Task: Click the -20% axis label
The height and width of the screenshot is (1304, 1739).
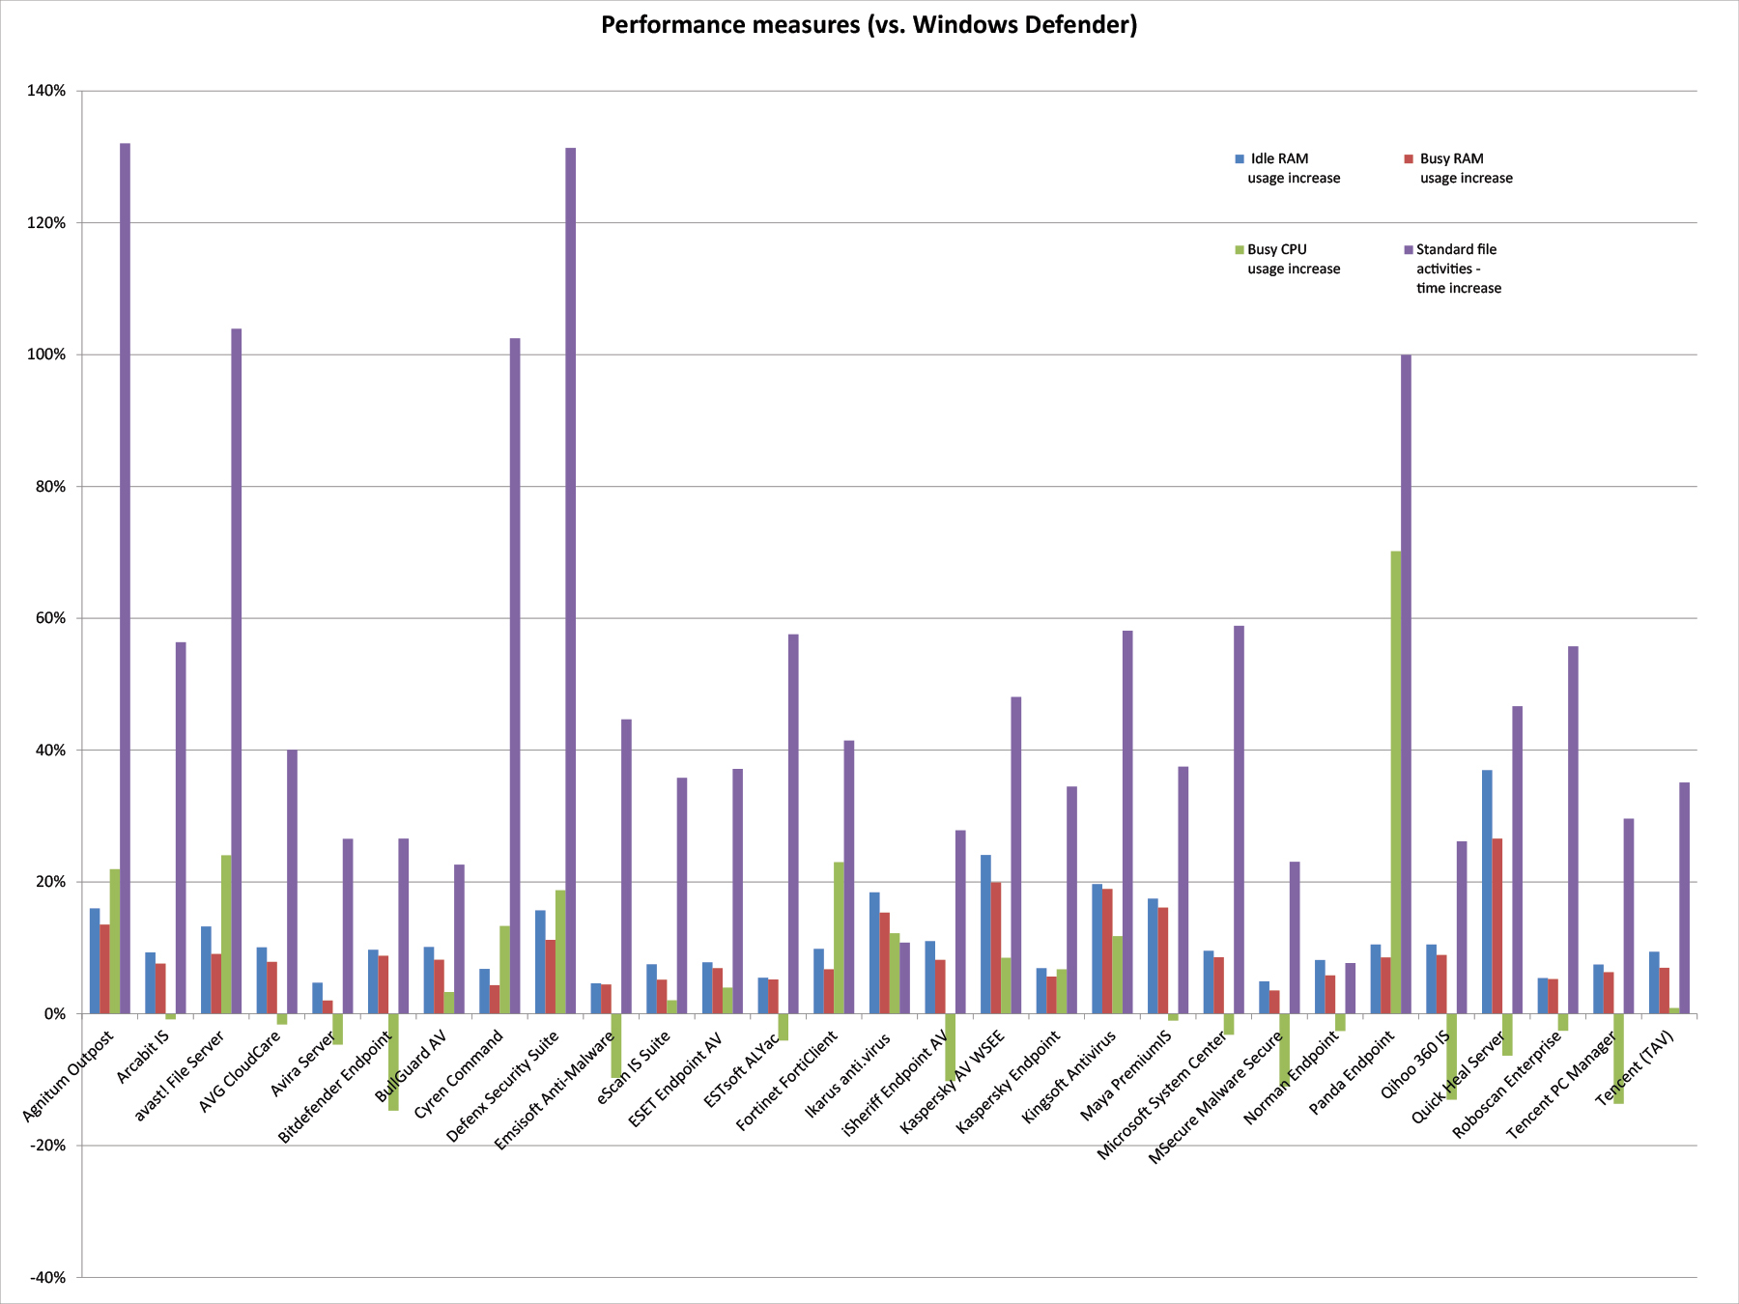Action: pos(48,1146)
